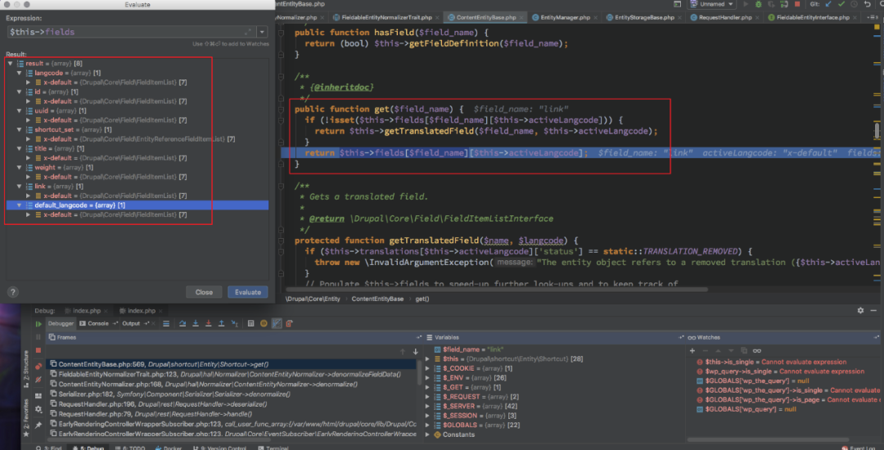Switch to ContentEntityBase.php editor tab

pos(485,17)
